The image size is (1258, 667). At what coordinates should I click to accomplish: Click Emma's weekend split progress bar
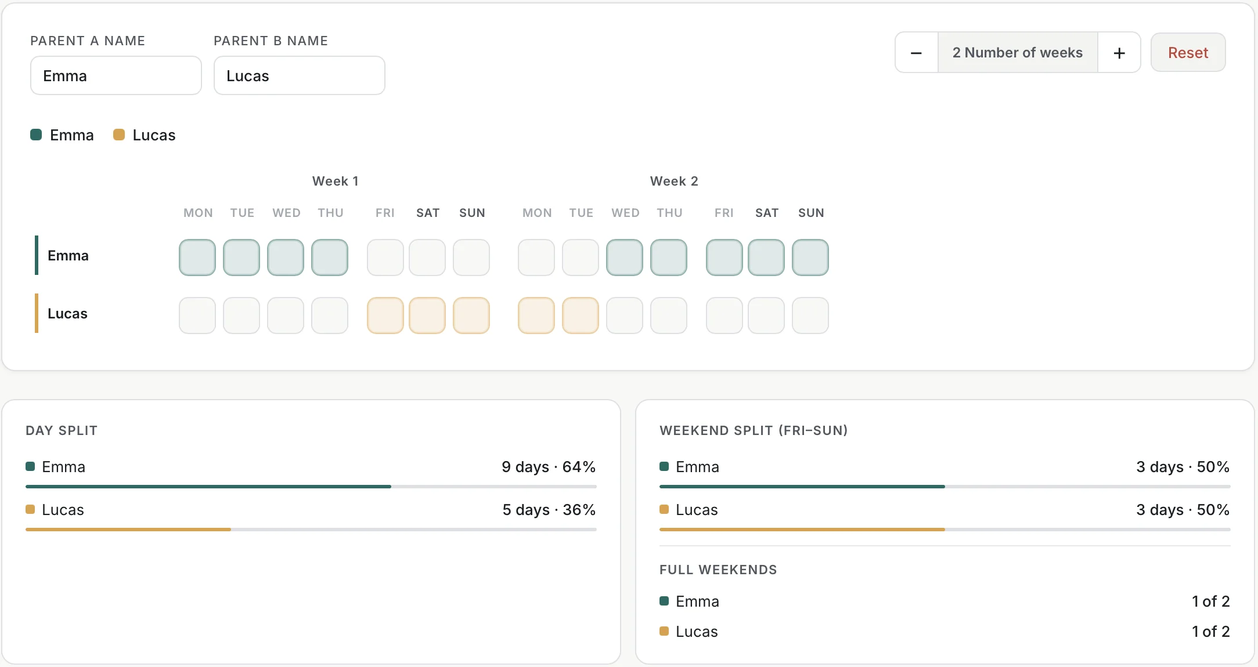945,487
